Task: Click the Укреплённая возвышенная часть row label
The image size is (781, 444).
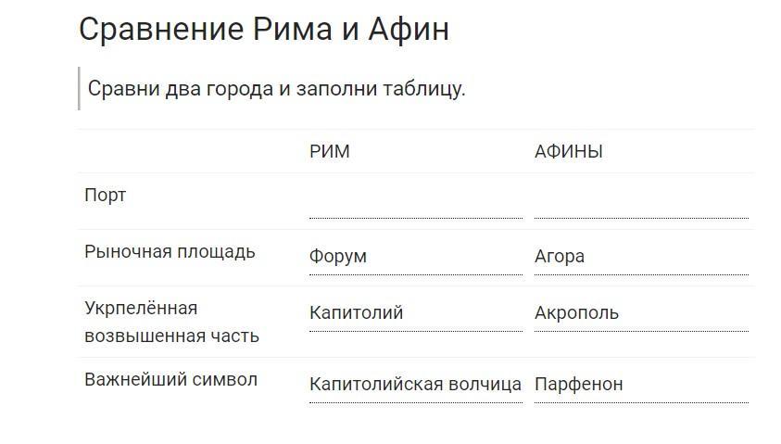Action: [x=171, y=322]
